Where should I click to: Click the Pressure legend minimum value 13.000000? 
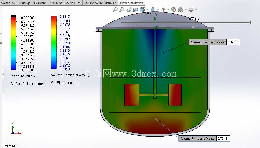pos(27,70)
